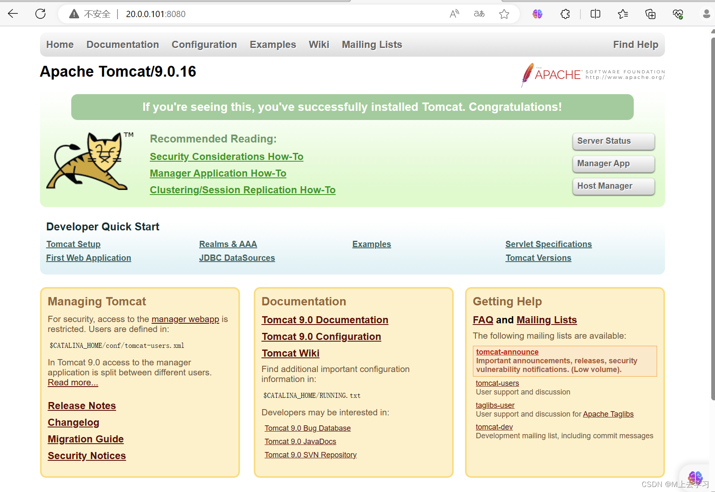Open favorites list icon
This screenshot has height=492, width=715.
pyautogui.click(x=623, y=14)
